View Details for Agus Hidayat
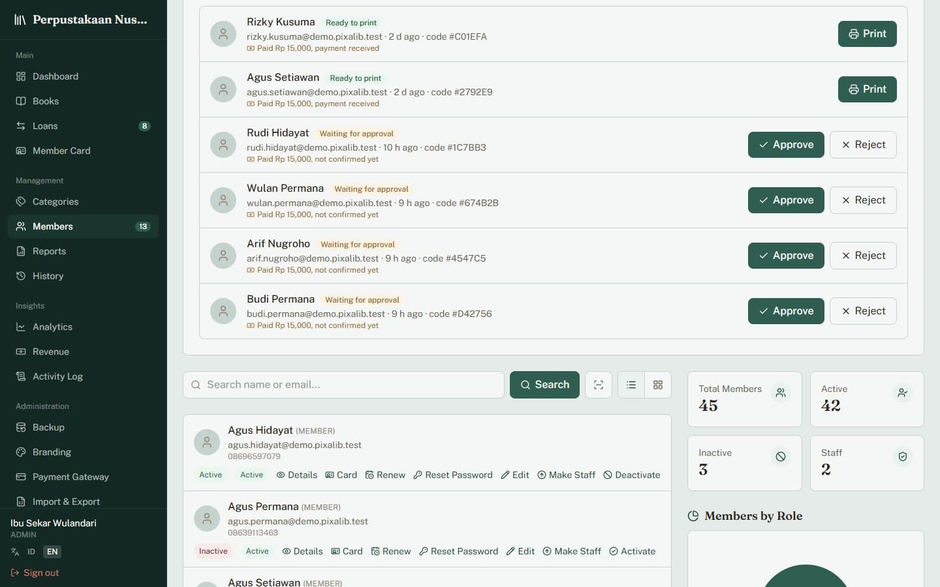The image size is (940, 587). point(296,475)
